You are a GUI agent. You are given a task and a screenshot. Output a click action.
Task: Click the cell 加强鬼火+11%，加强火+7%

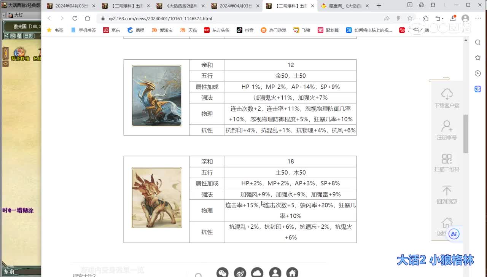(291, 97)
